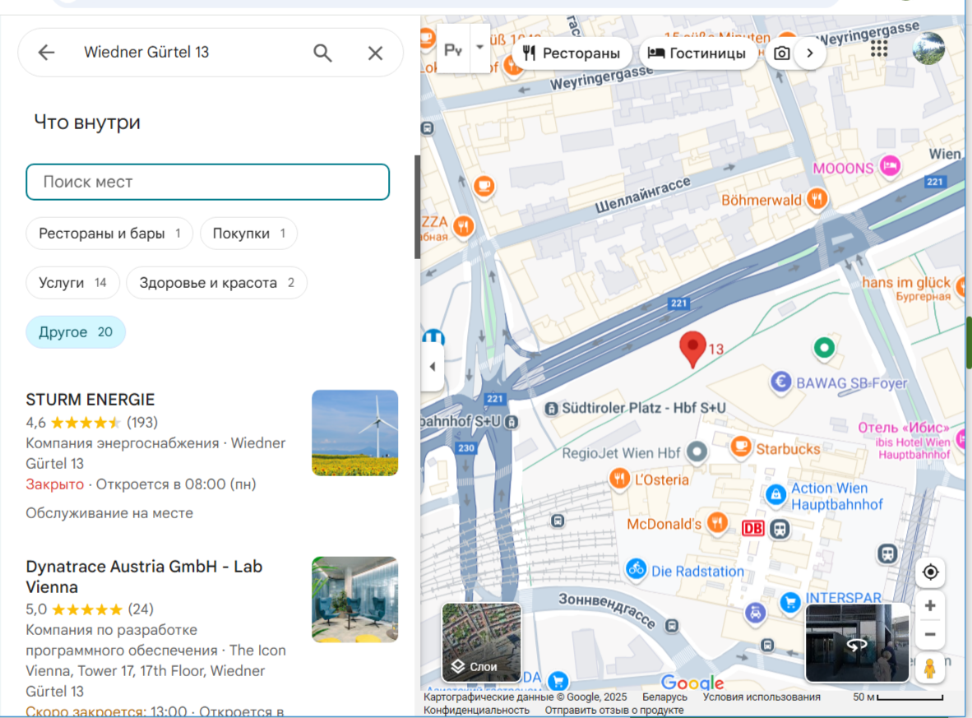Open STURM ENERGIE wind turbine photo
972x718 pixels.
[354, 433]
